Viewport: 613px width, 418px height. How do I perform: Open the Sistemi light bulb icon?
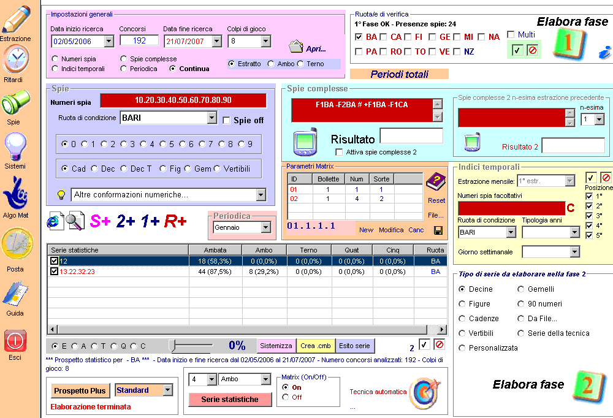pyautogui.click(x=15, y=146)
